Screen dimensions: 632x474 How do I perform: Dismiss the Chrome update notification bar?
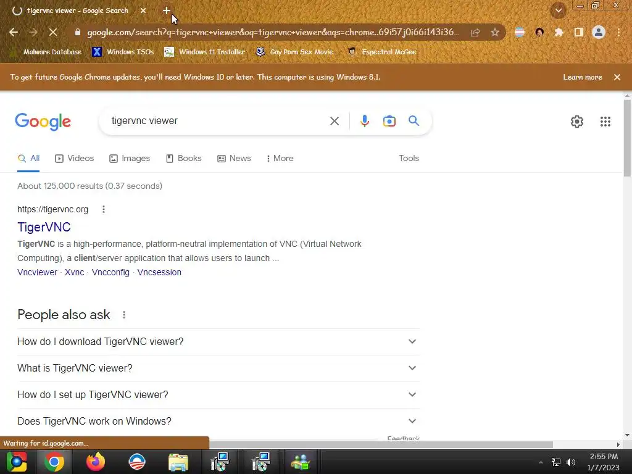tap(617, 77)
